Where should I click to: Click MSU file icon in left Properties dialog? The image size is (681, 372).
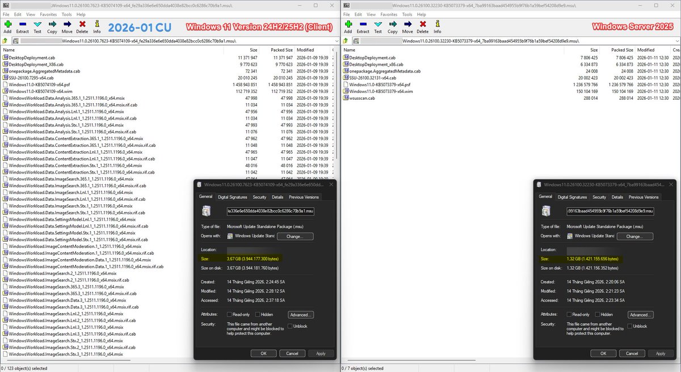[207, 211]
